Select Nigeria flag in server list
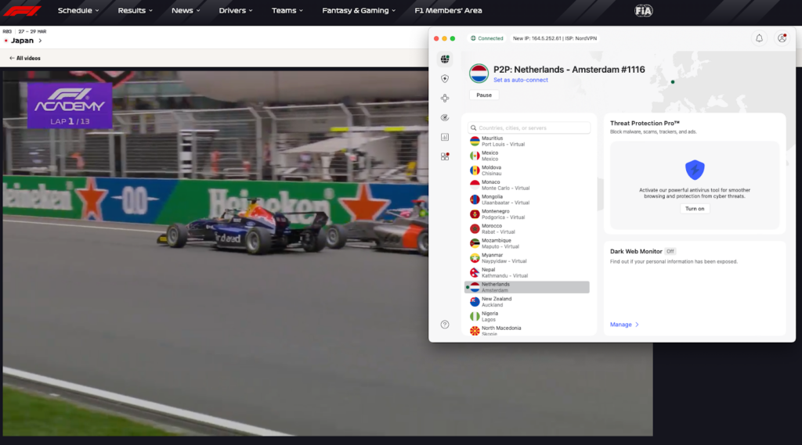 click(475, 316)
